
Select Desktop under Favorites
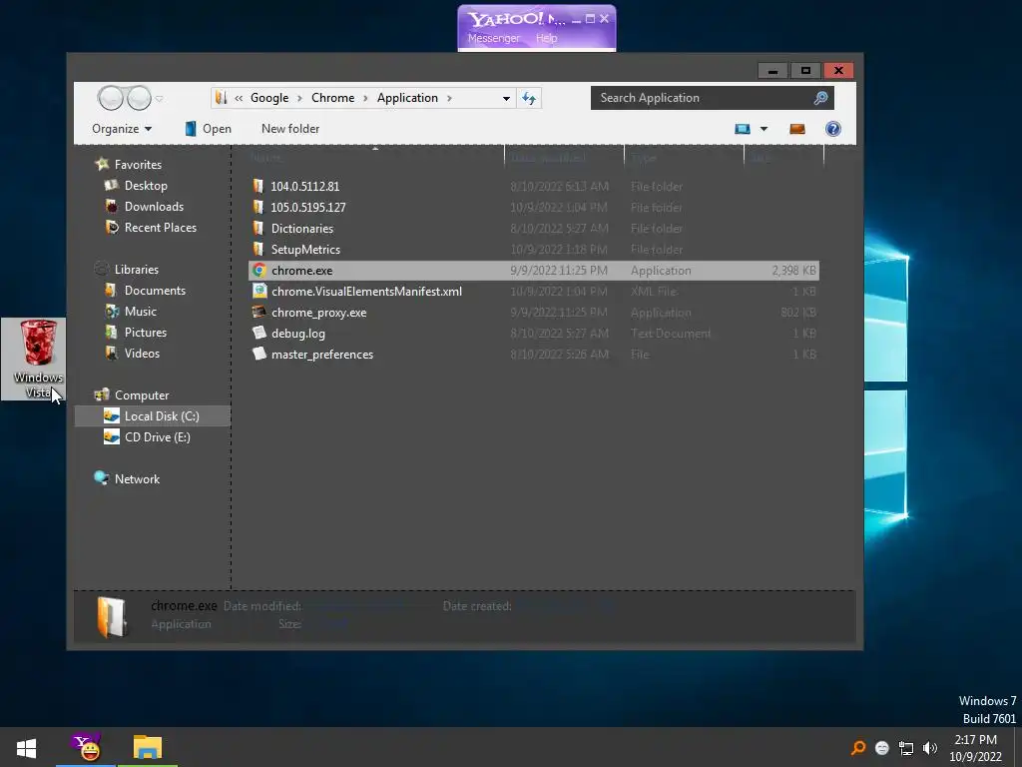pyautogui.click(x=136, y=185)
